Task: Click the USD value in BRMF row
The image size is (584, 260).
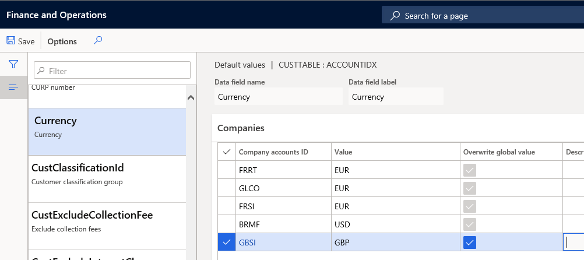Action: tap(396, 224)
